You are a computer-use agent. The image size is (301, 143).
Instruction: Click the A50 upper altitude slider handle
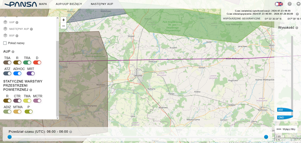pyautogui.click(x=285, y=110)
